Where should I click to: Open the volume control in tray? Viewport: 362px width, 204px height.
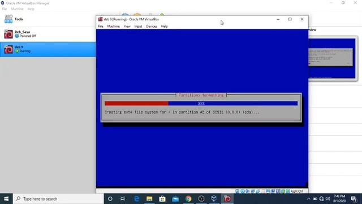coord(328,199)
